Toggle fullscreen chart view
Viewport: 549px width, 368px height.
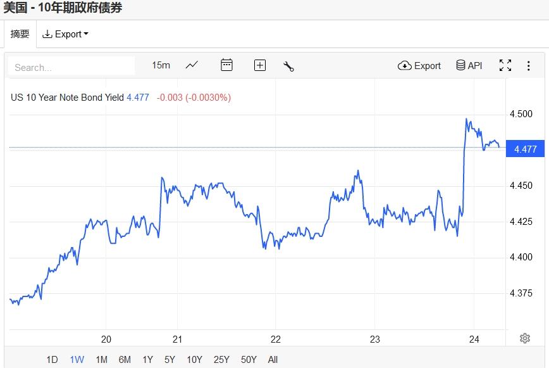[x=505, y=65]
